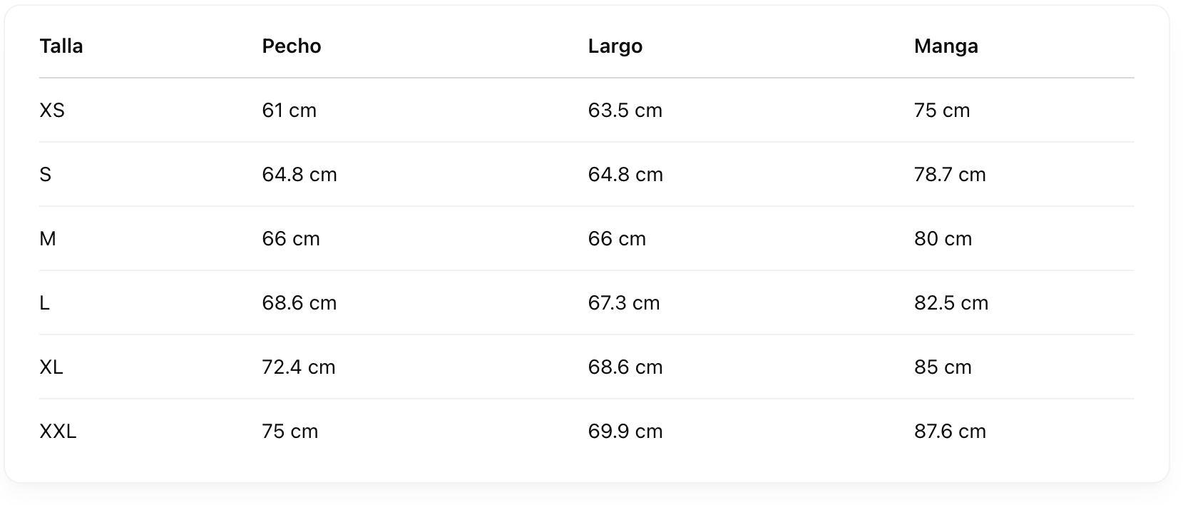Select the S size row label
Screen dimensions: 1188x505
coord(46,175)
